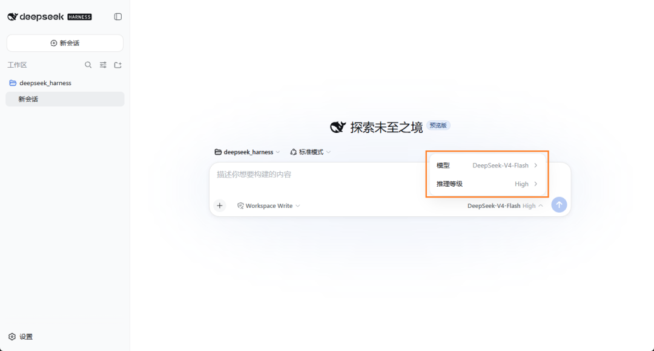654x351 pixels.
Task: Open the Workspace Write permission dropdown
Action: point(269,206)
